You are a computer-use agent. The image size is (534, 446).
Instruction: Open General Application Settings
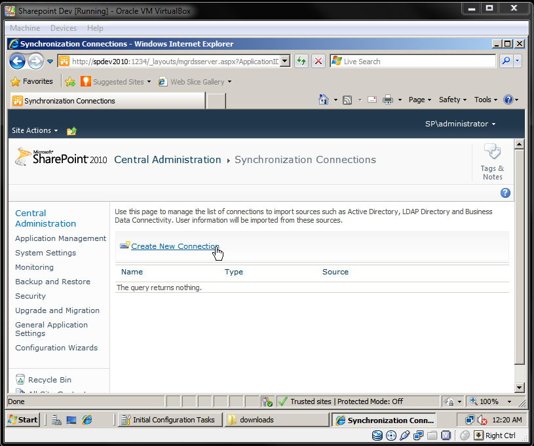point(51,329)
